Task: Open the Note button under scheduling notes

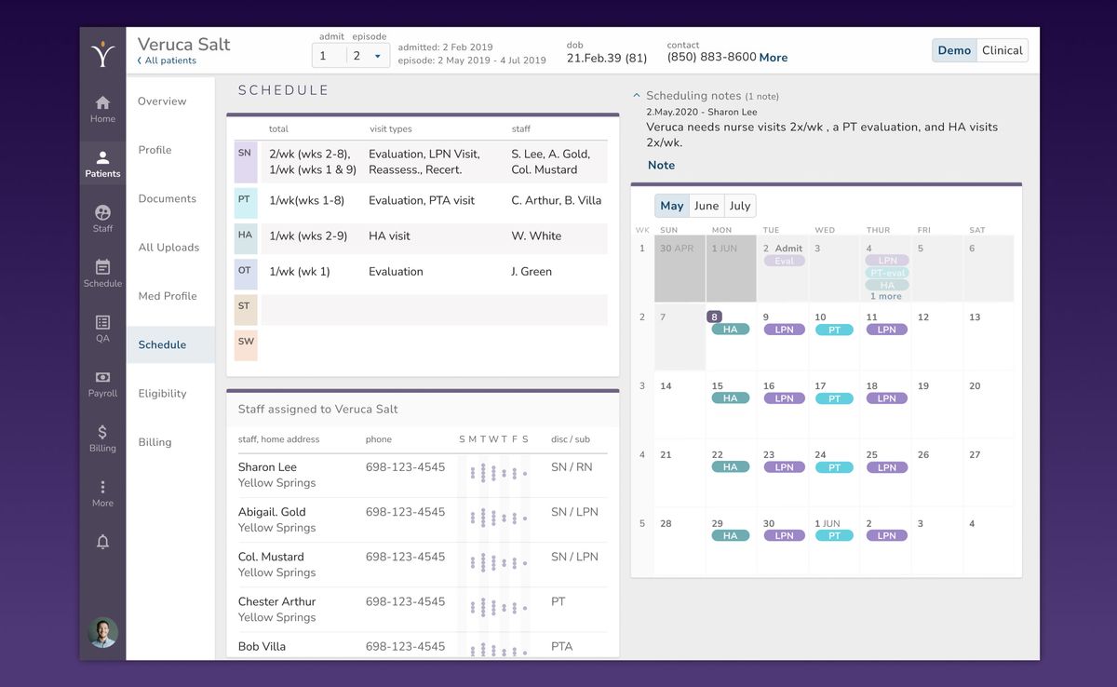Action: click(x=661, y=165)
